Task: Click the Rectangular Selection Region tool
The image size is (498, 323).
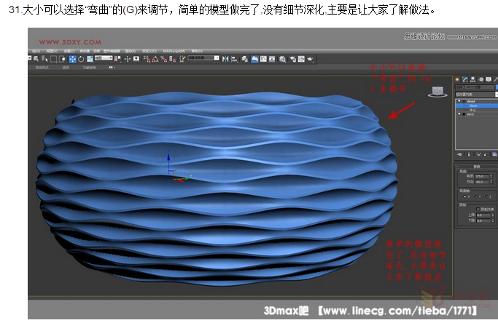Action: tap(53, 59)
